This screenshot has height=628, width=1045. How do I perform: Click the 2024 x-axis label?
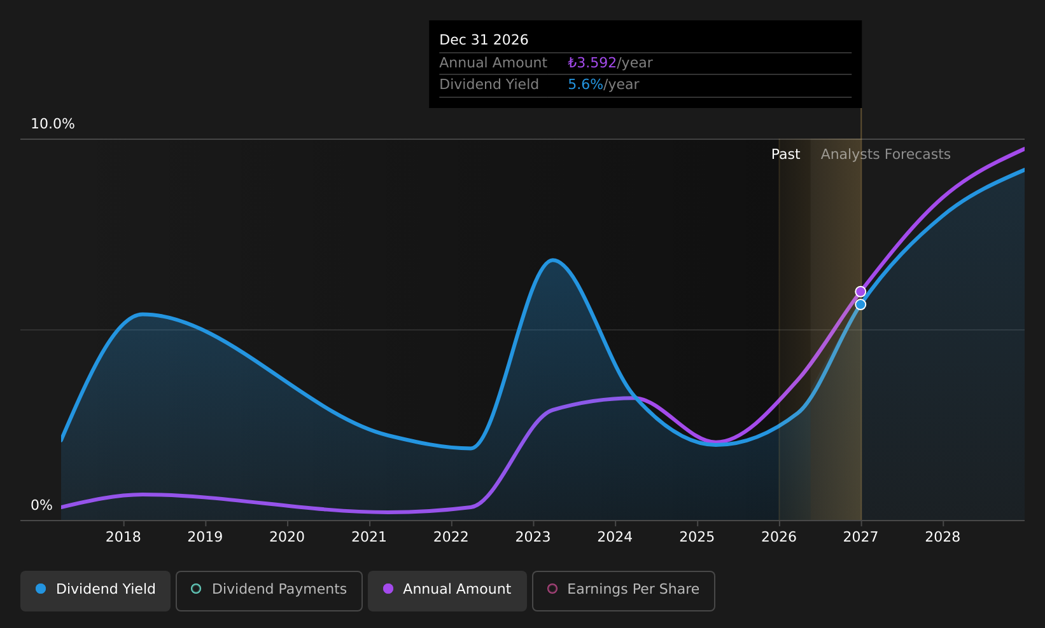615,537
